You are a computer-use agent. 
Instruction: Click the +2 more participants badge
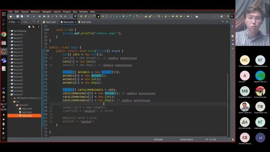point(260,138)
